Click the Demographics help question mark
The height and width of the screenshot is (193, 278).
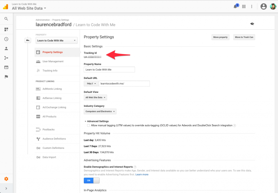click(135, 167)
